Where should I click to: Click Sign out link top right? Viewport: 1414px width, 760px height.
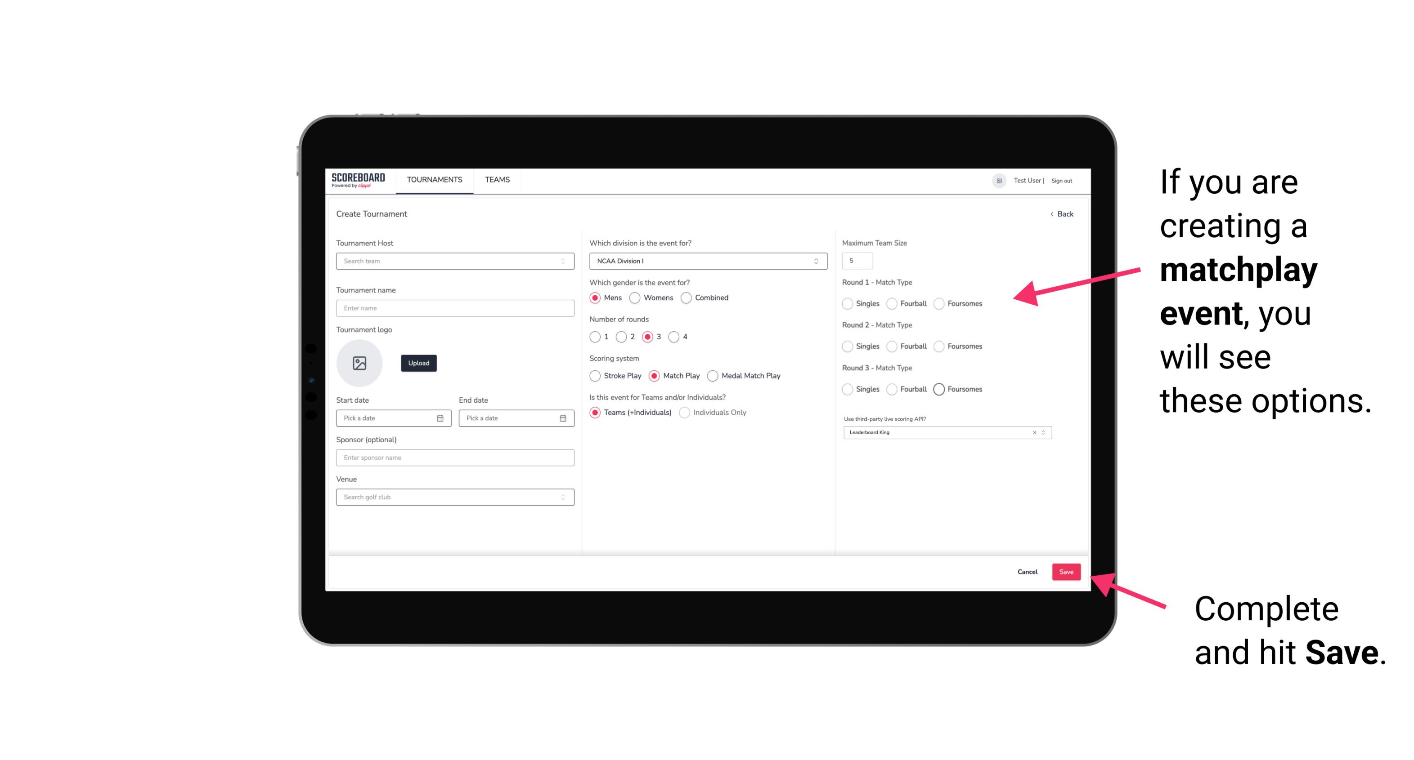pyautogui.click(x=1059, y=180)
